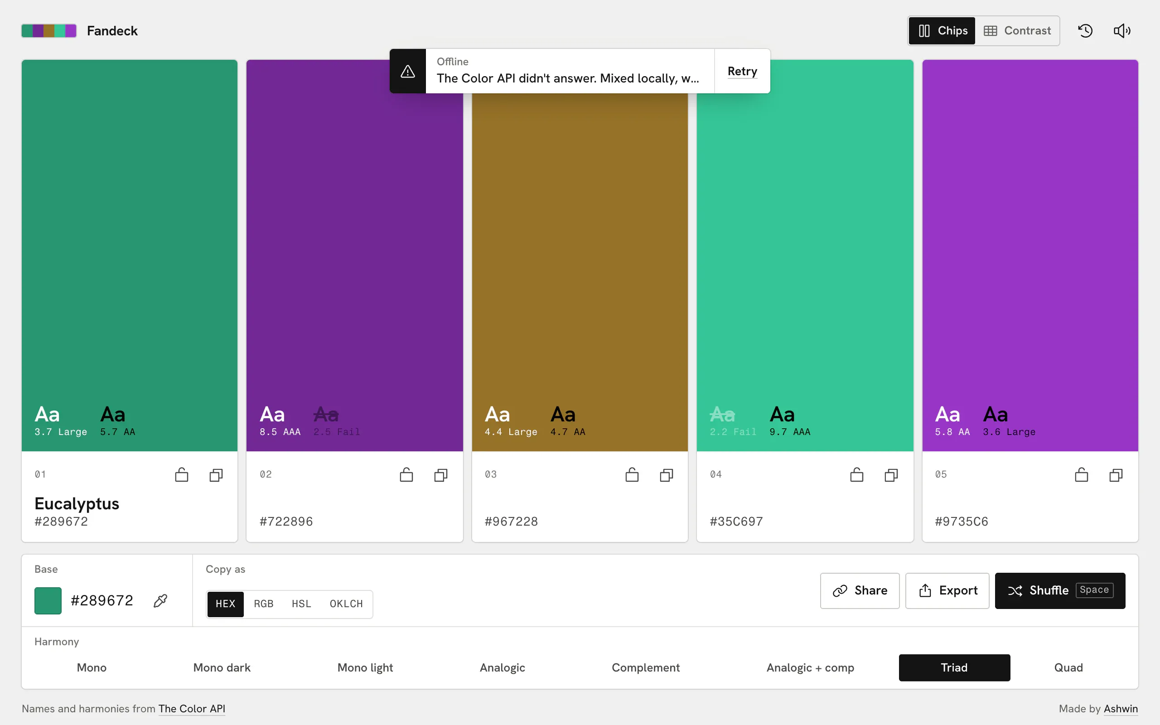Shuffle the palette colors
This screenshot has height=725, width=1160.
point(1060,590)
